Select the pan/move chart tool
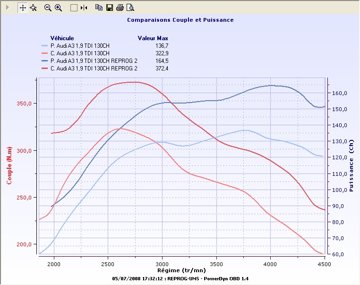 [23, 8]
